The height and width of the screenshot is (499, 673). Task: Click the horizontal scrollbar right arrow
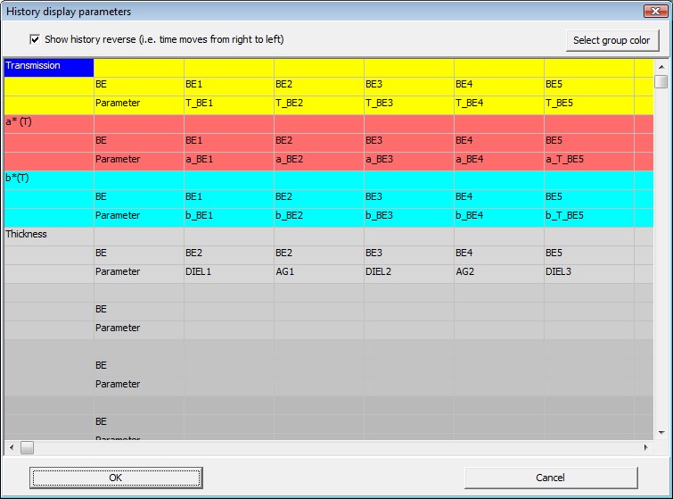(646, 447)
